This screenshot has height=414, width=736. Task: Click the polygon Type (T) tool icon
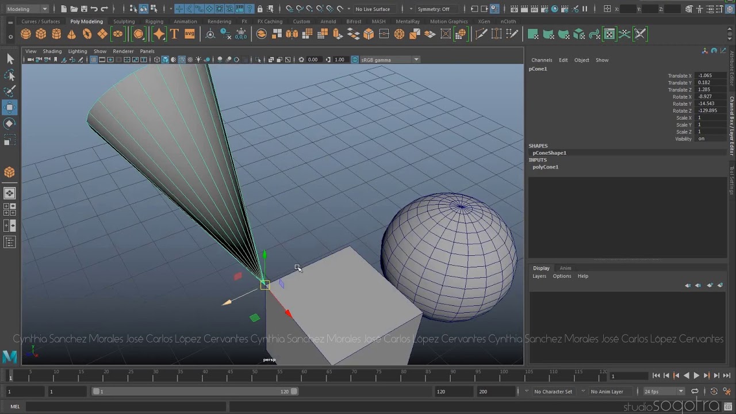coord(174,34)
